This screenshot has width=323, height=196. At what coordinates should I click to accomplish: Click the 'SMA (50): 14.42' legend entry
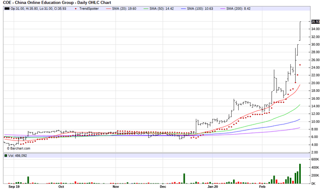tap(161, 9)
